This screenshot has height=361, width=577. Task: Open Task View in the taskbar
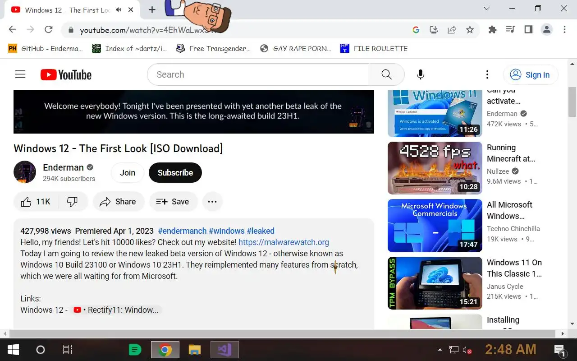click(68, 350)
